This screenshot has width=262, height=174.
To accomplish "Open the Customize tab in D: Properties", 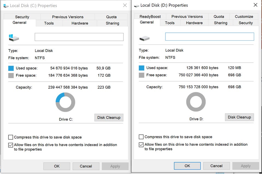I will [x=244, y=16].
